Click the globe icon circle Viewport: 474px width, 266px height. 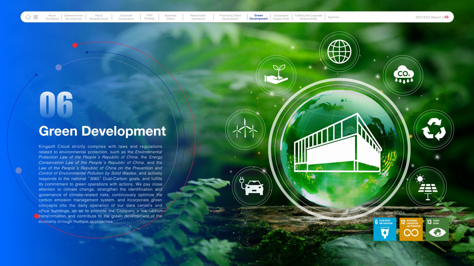click(x=339, y=52)
